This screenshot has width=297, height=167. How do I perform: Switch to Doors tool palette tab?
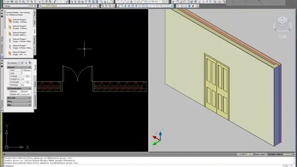[35, 31]
